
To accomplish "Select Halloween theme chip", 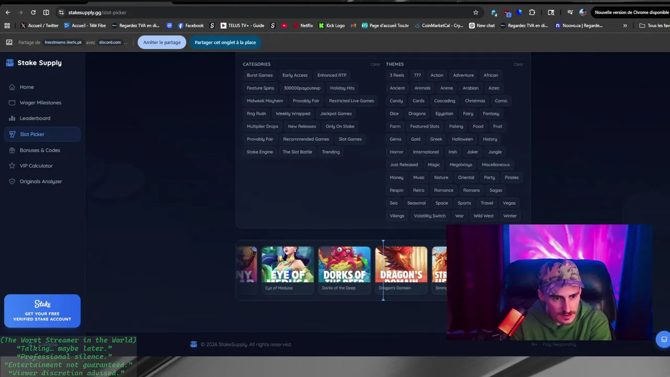I will 462,139.
